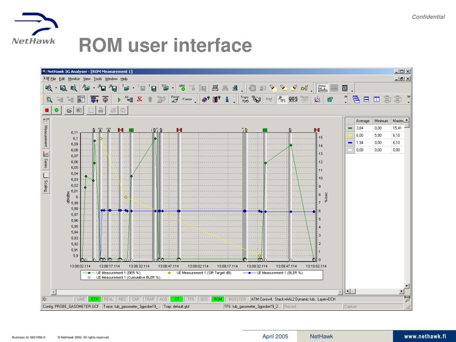Click the blue BLER series color swatch
This screenshot has width=456, height=342.
coord(350,142)
